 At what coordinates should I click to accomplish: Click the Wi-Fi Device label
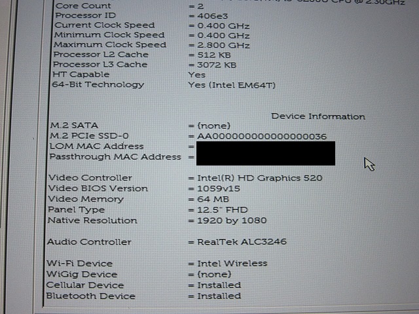click(x=80, y=264)
